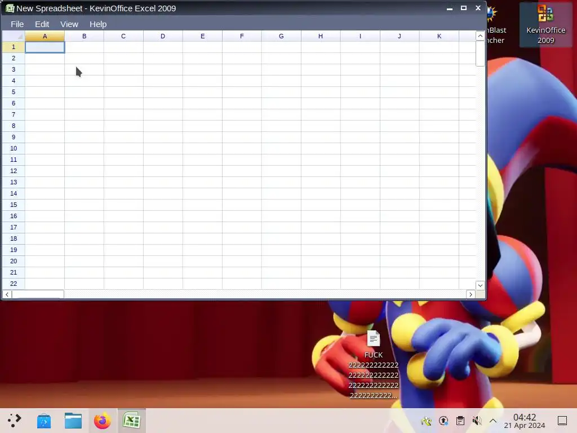Select column H header
Viewport: 577px width, 433px height.
click(321, 36)
